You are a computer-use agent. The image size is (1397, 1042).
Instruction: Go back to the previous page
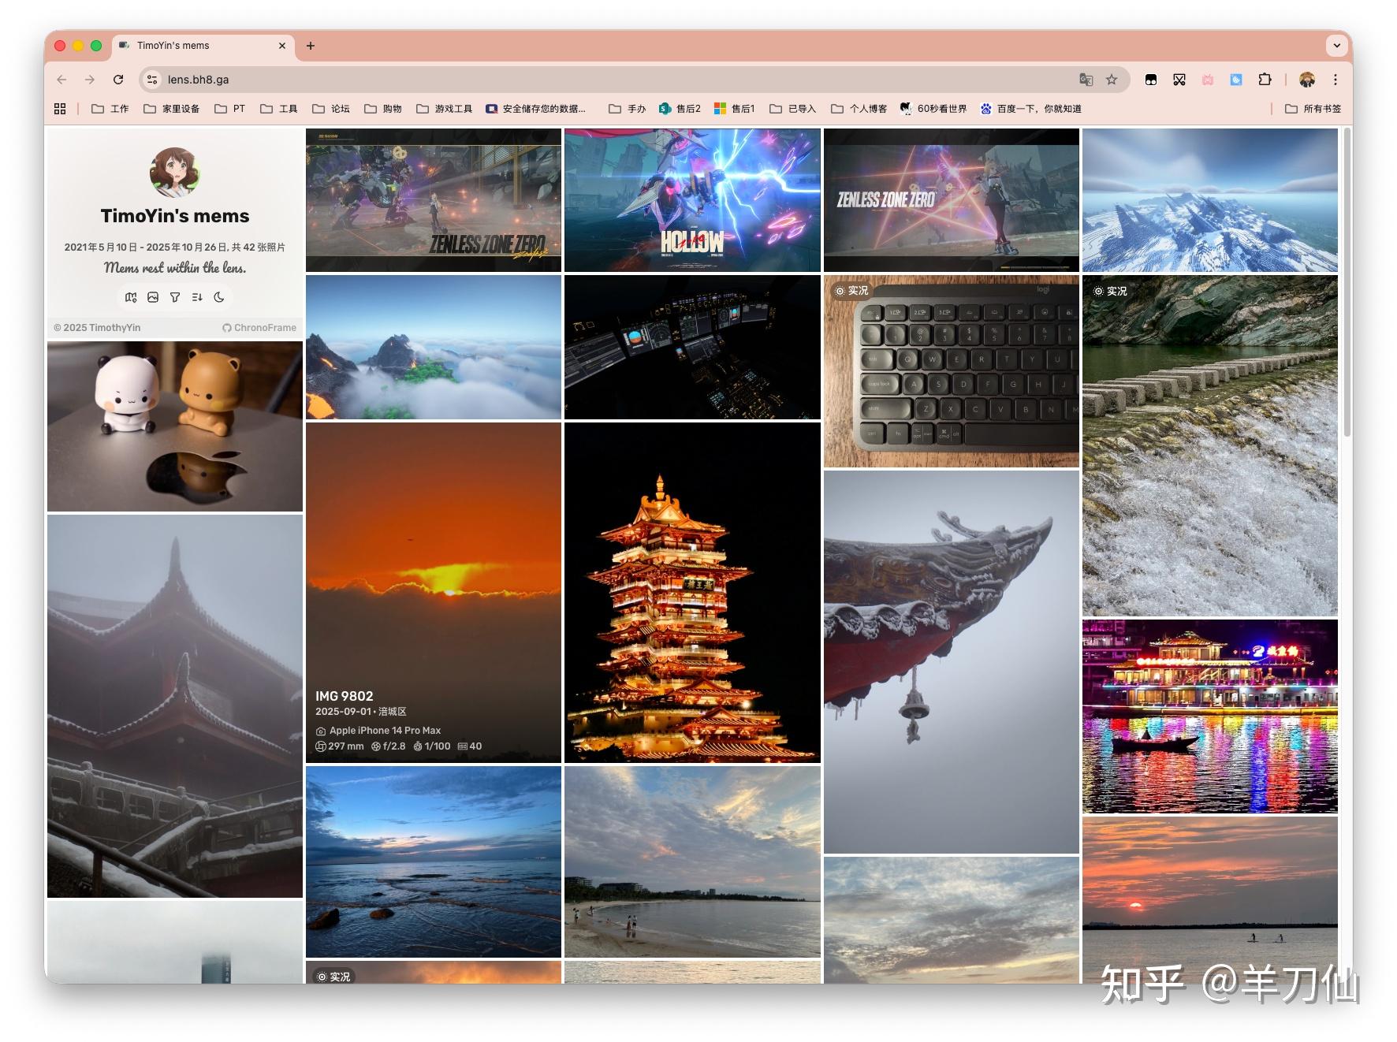[x=62, y=80]
